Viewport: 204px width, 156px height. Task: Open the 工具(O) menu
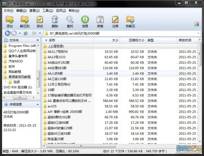(x=48, y=11)
